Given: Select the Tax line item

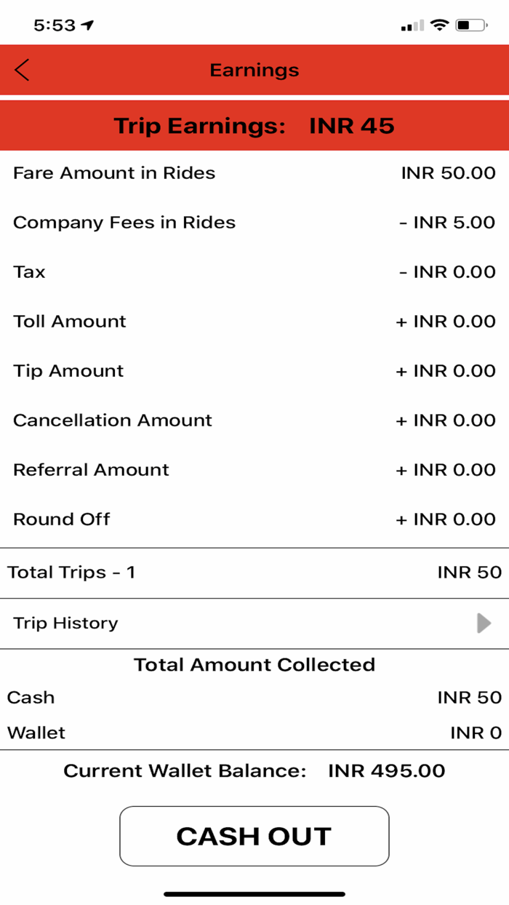Looking at the screenshot, I should [254, 272].
